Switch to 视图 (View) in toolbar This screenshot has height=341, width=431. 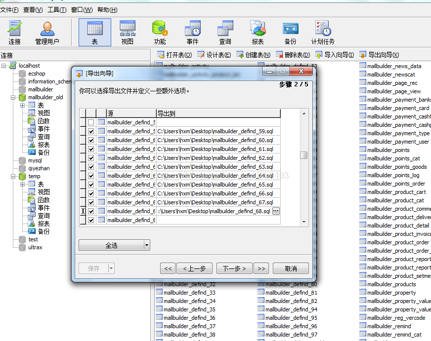tap(127, 33)
